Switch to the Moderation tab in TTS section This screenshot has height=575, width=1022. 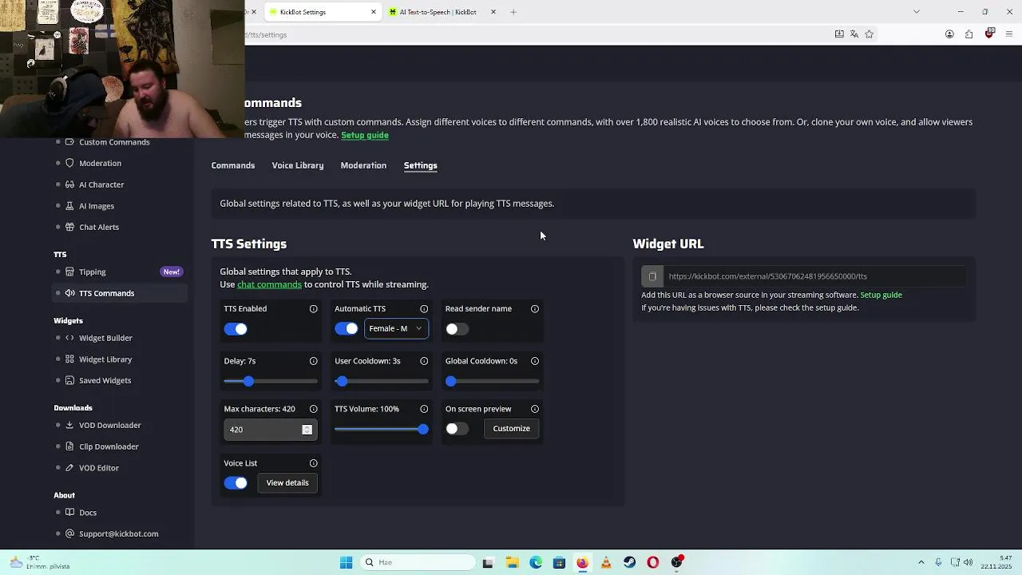[363, 165]
